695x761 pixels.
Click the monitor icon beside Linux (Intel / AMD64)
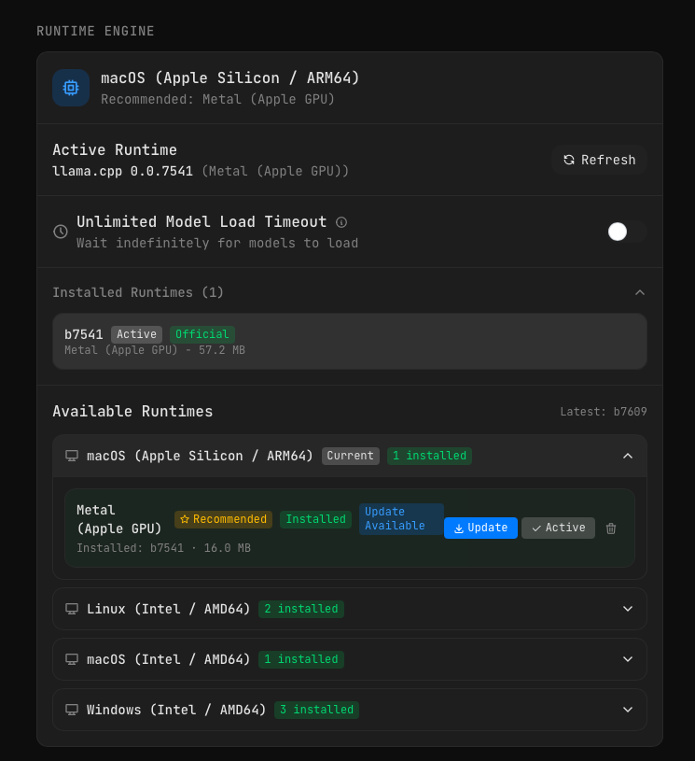[72, 609]
